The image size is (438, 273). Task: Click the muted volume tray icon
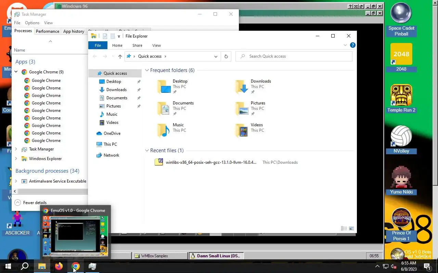coord(394,266)
